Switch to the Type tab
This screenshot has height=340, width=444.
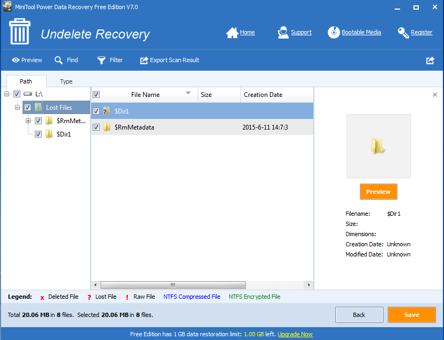66,81
